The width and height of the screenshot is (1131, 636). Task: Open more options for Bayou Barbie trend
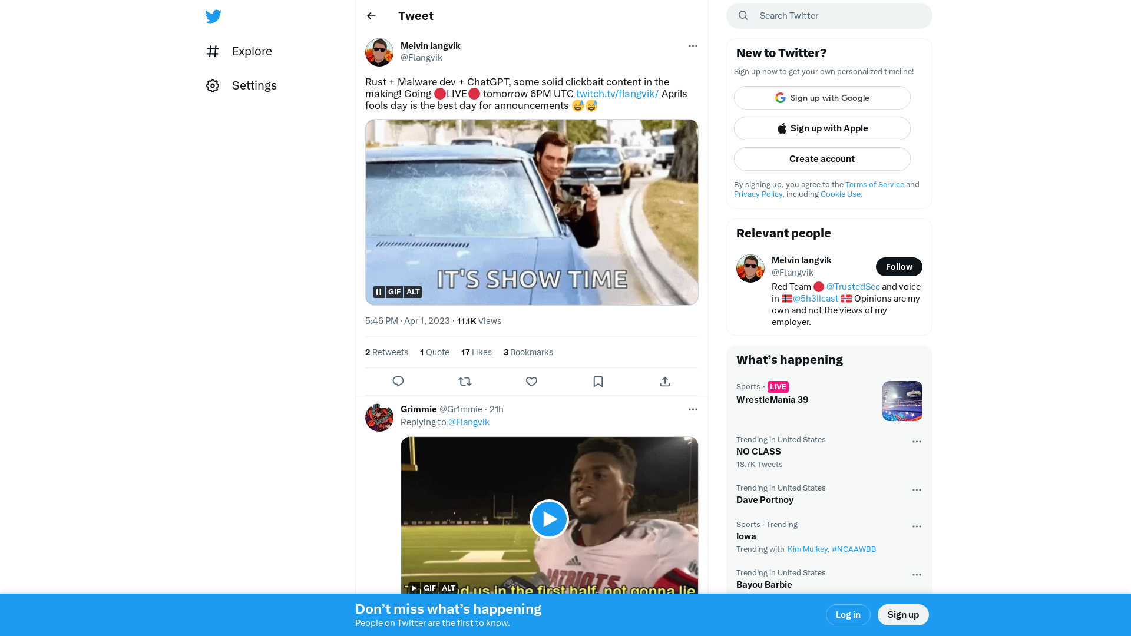917,575
